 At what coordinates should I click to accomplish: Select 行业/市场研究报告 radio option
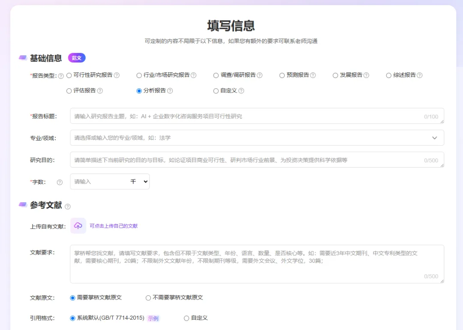(139, 75)
